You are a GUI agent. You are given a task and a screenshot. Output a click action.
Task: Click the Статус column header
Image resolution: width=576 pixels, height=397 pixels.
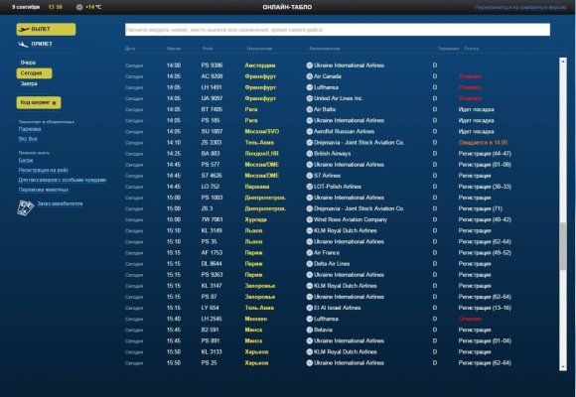click(471, 49)
